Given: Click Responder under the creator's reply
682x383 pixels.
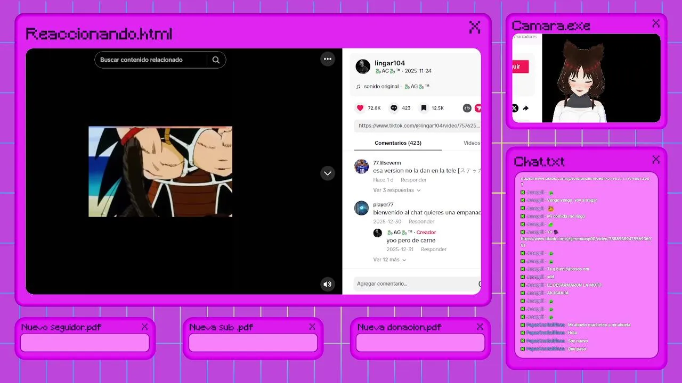Looking at the screenshot, I should (x=434, y=249).
